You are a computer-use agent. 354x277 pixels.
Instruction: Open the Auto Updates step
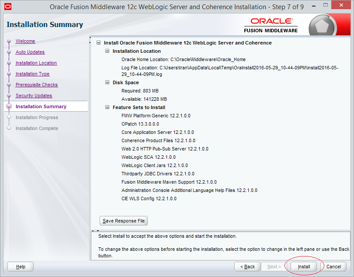tap(30, 52)
